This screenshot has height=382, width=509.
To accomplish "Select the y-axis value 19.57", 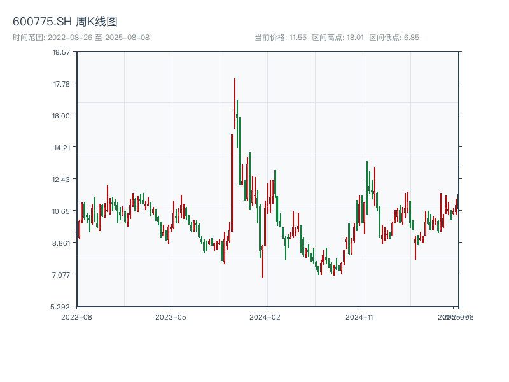I will 61,52.
